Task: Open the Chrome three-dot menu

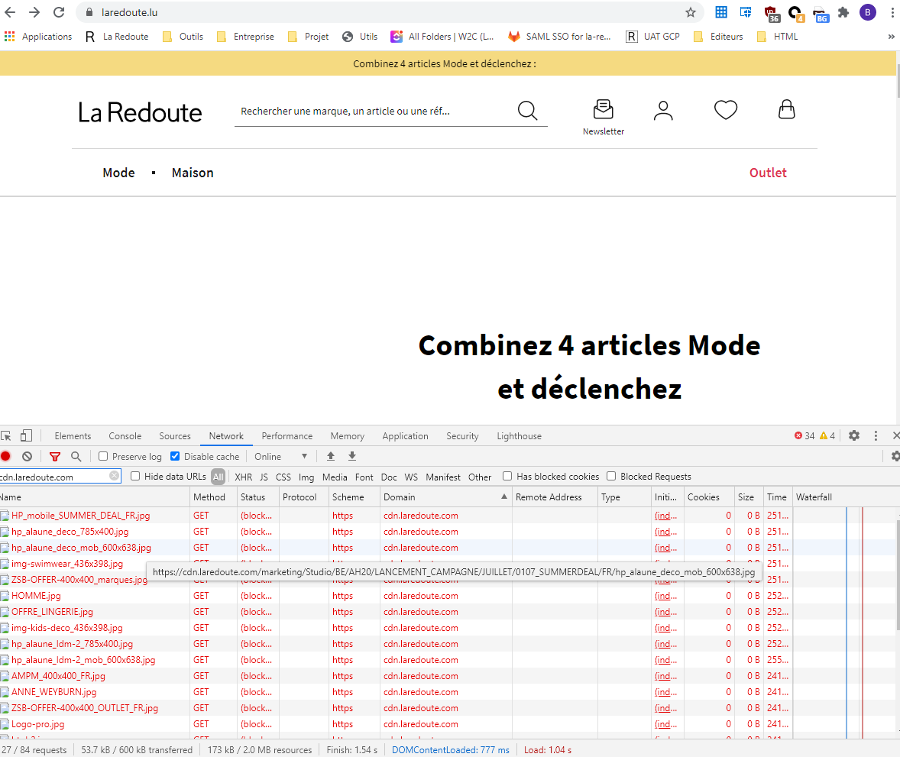Action: [892, 12]
